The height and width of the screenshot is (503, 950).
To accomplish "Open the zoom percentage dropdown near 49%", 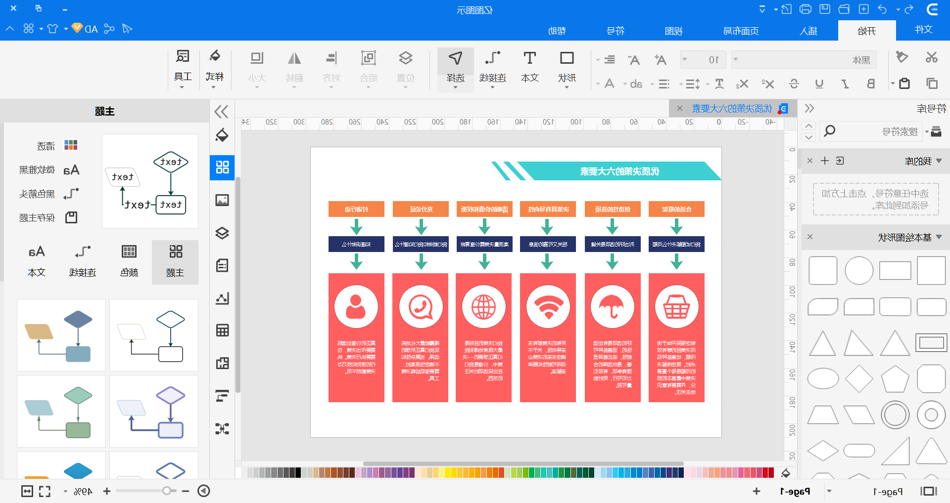I will pos(65,491).
